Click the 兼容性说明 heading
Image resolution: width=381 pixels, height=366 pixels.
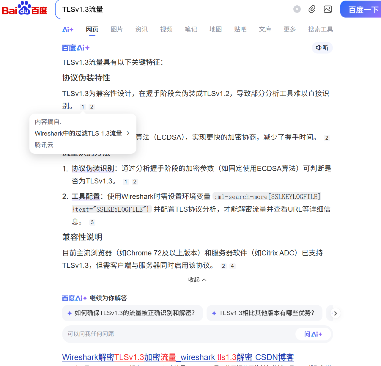coord(82,237)
